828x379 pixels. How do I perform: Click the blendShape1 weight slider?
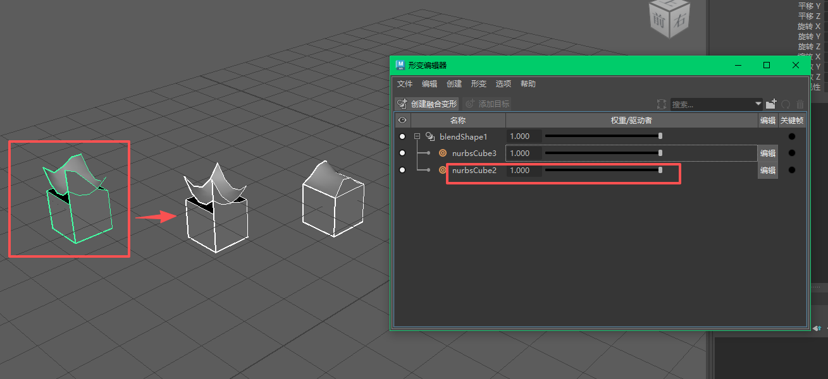tap(603, 136)
